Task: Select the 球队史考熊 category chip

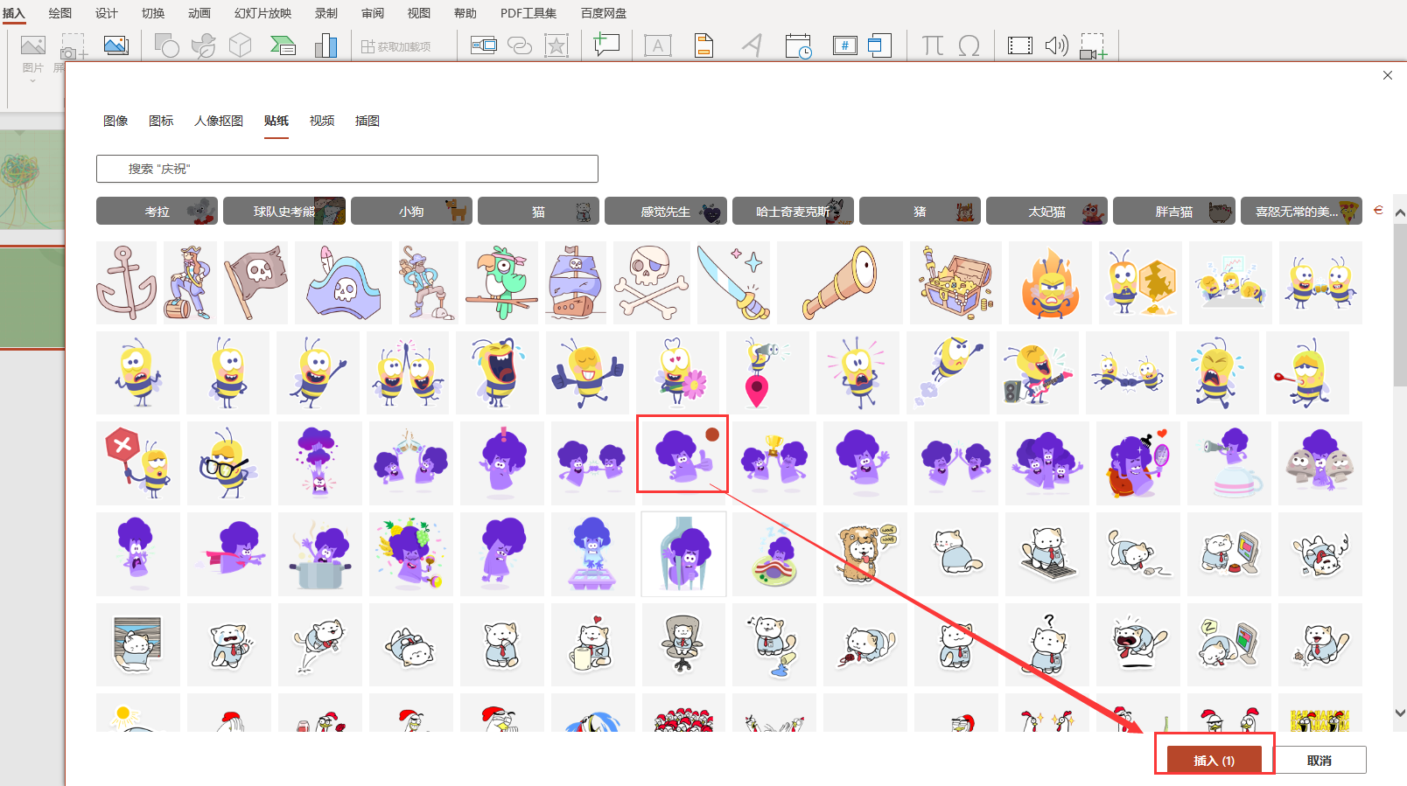Action: (284, 212)
